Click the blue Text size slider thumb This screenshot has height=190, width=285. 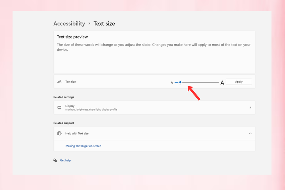tap(180, 82)
